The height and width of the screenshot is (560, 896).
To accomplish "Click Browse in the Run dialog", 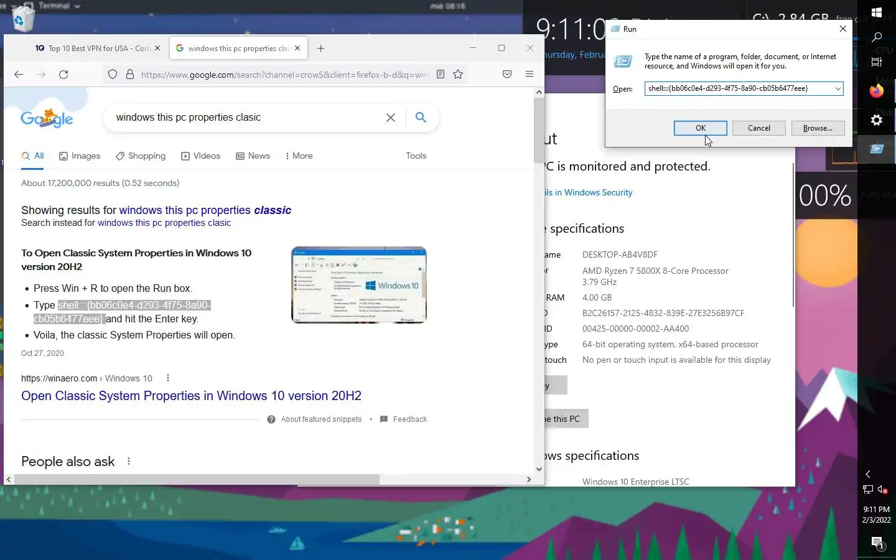I will click(818, 128).
